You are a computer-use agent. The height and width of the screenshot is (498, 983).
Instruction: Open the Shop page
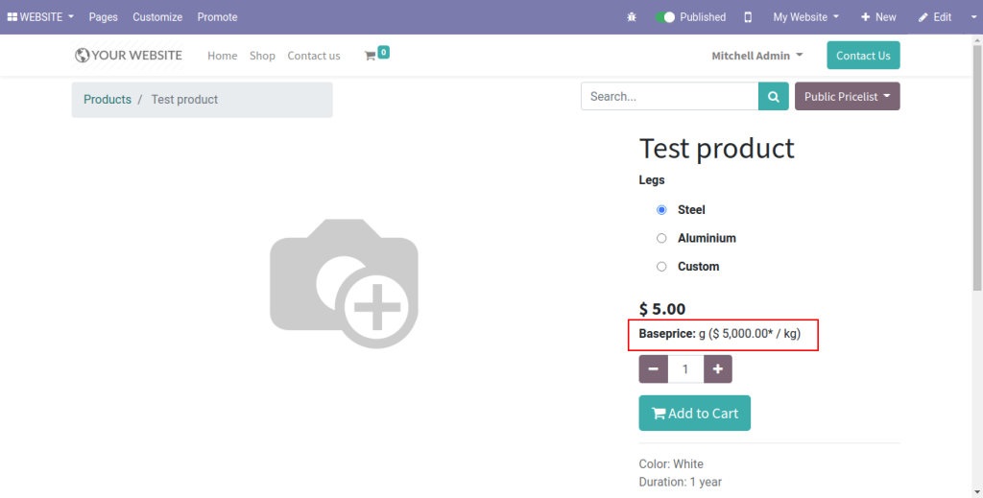click(x=262, y=56)
